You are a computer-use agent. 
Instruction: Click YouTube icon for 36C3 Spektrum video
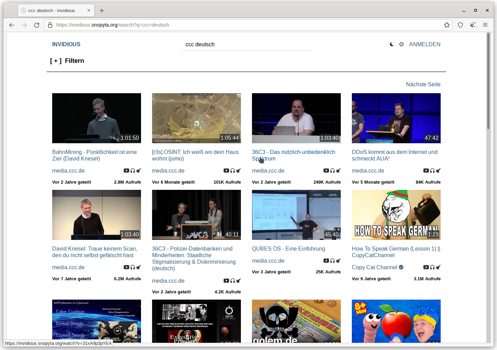(x=326, y=171)
